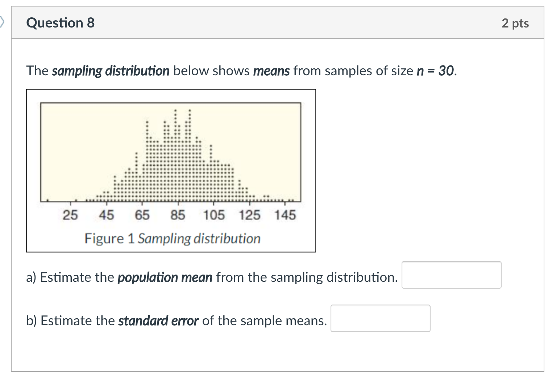Click part b) question text
548x374 pixels.
(x=178, y=320)
